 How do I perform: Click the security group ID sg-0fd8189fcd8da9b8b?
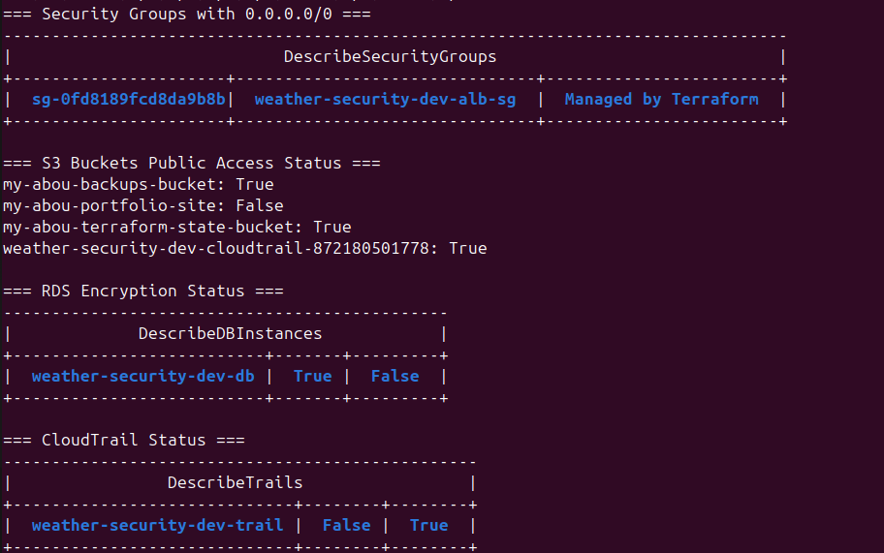(129, 100)
